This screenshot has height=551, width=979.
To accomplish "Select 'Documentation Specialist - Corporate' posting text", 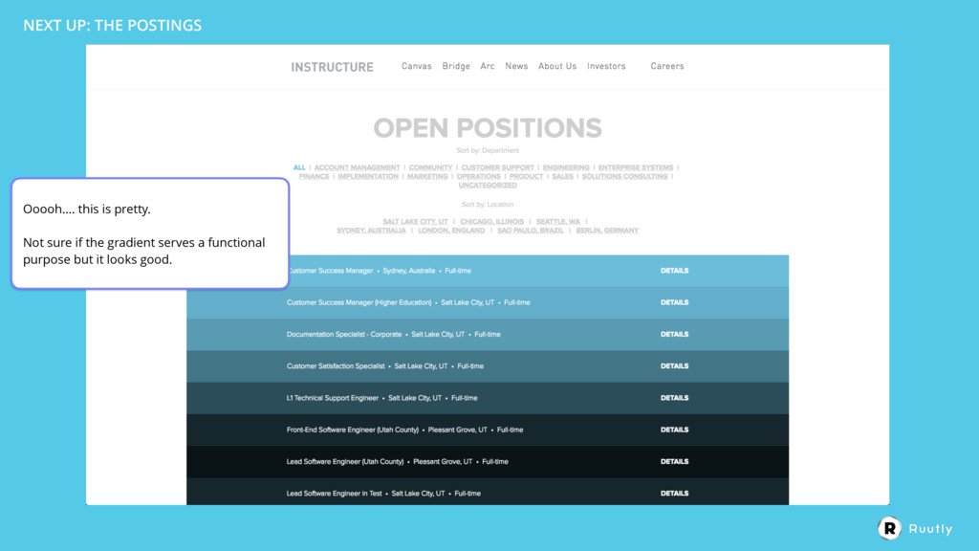I will click(344, 334).
